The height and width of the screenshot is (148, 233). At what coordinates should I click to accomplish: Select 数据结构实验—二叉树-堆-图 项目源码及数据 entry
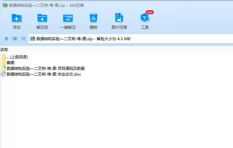click(x=46, y=69)
